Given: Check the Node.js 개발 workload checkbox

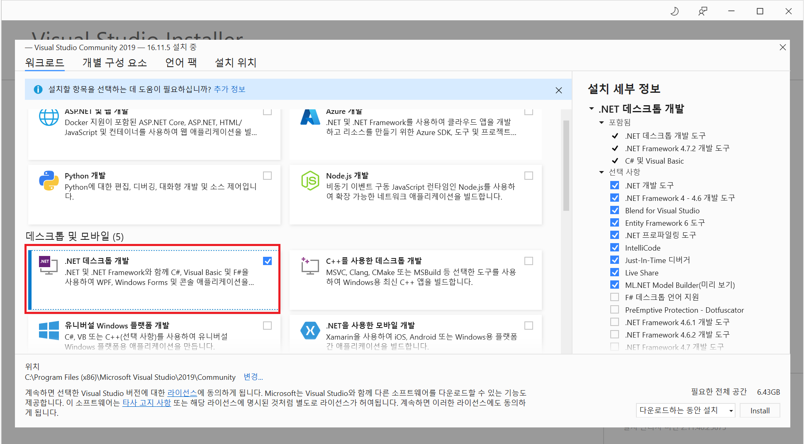Looking at the screenshot, I should (x=529, y=176).
